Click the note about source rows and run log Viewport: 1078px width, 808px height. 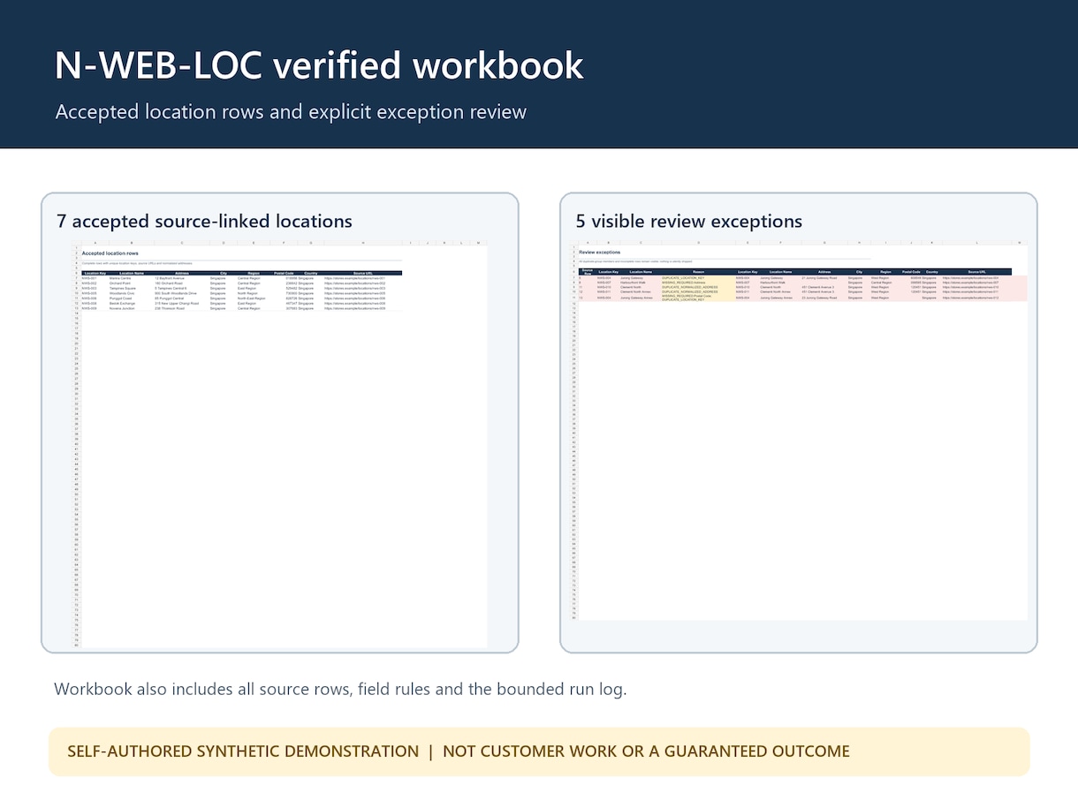340,689
